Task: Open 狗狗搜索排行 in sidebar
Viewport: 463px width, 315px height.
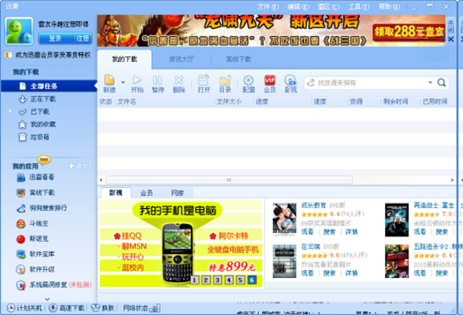Action: pos(42,208)
